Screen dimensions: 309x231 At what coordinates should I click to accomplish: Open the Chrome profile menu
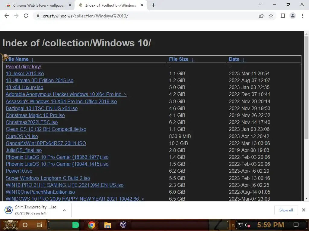(x=293, y=16)
